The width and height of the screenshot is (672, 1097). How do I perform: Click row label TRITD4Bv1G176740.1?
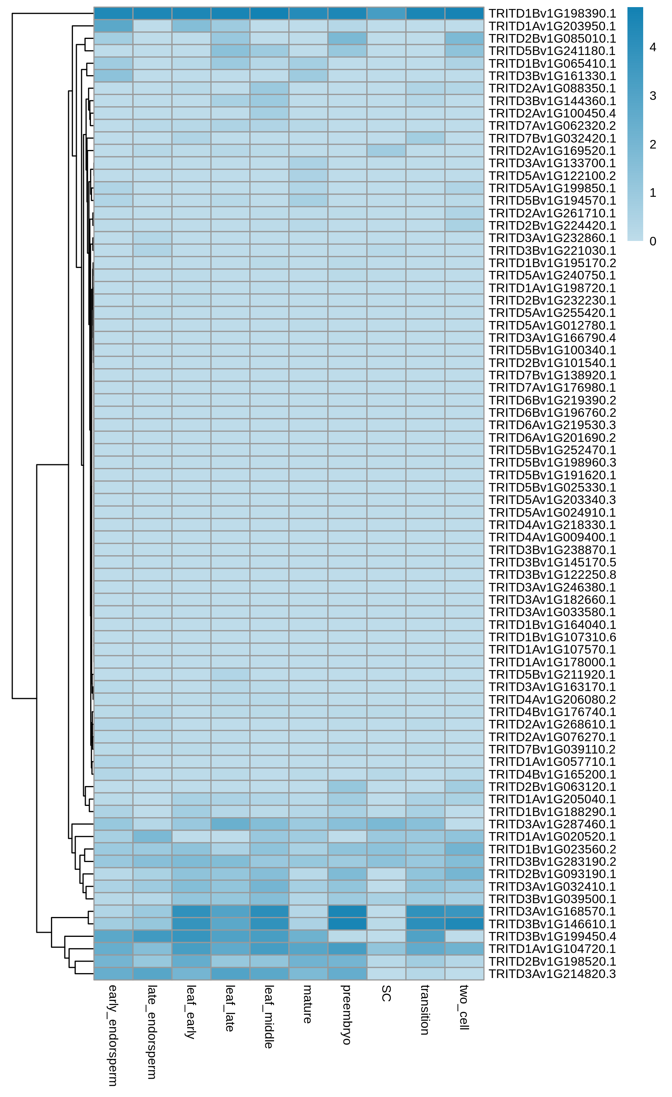[x=552, y=712]
